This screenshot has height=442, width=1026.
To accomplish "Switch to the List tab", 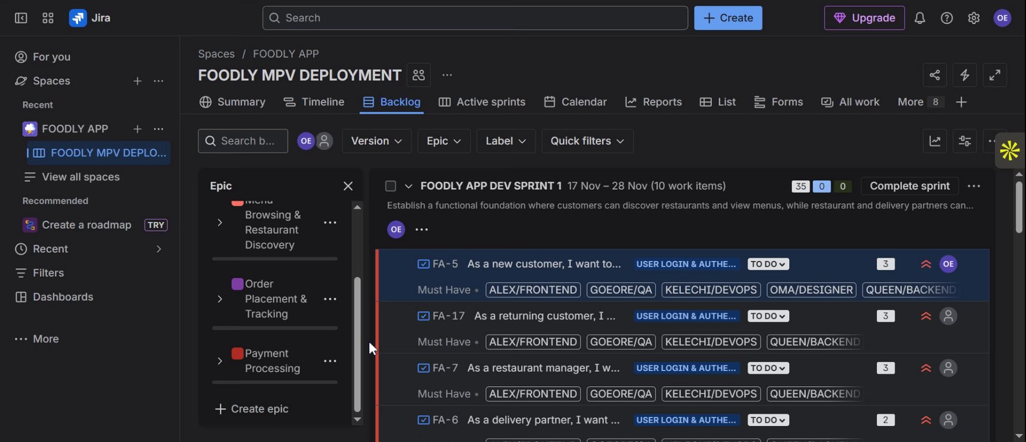I will (718, 102).
